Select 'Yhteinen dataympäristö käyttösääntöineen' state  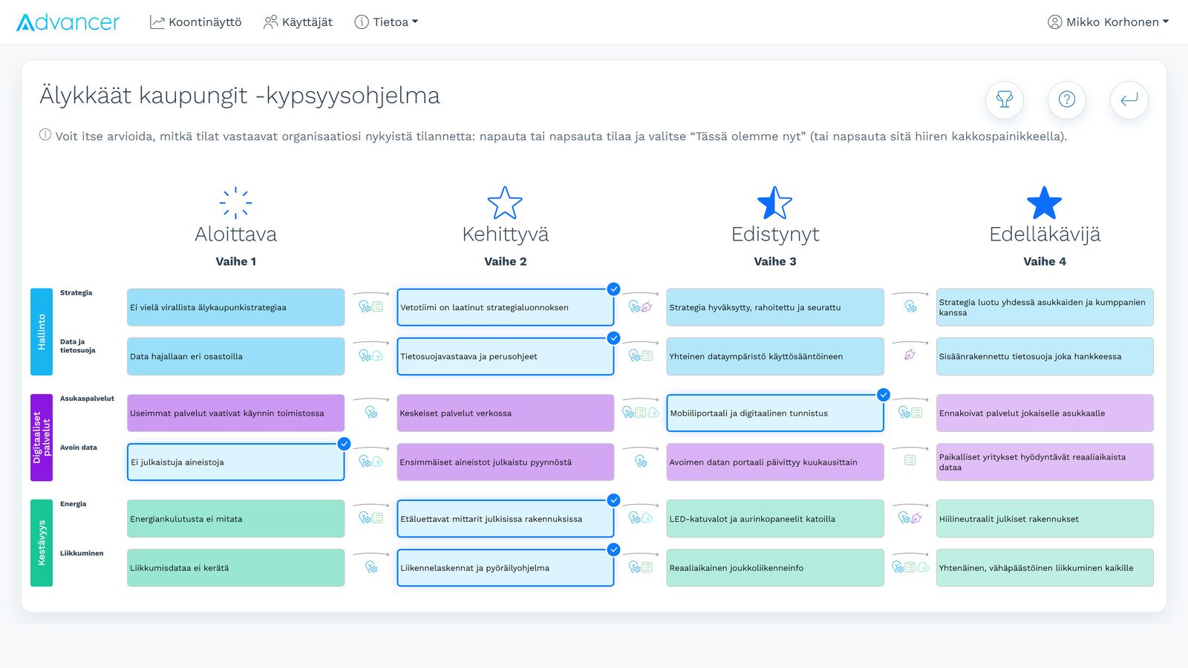point(775,356)
